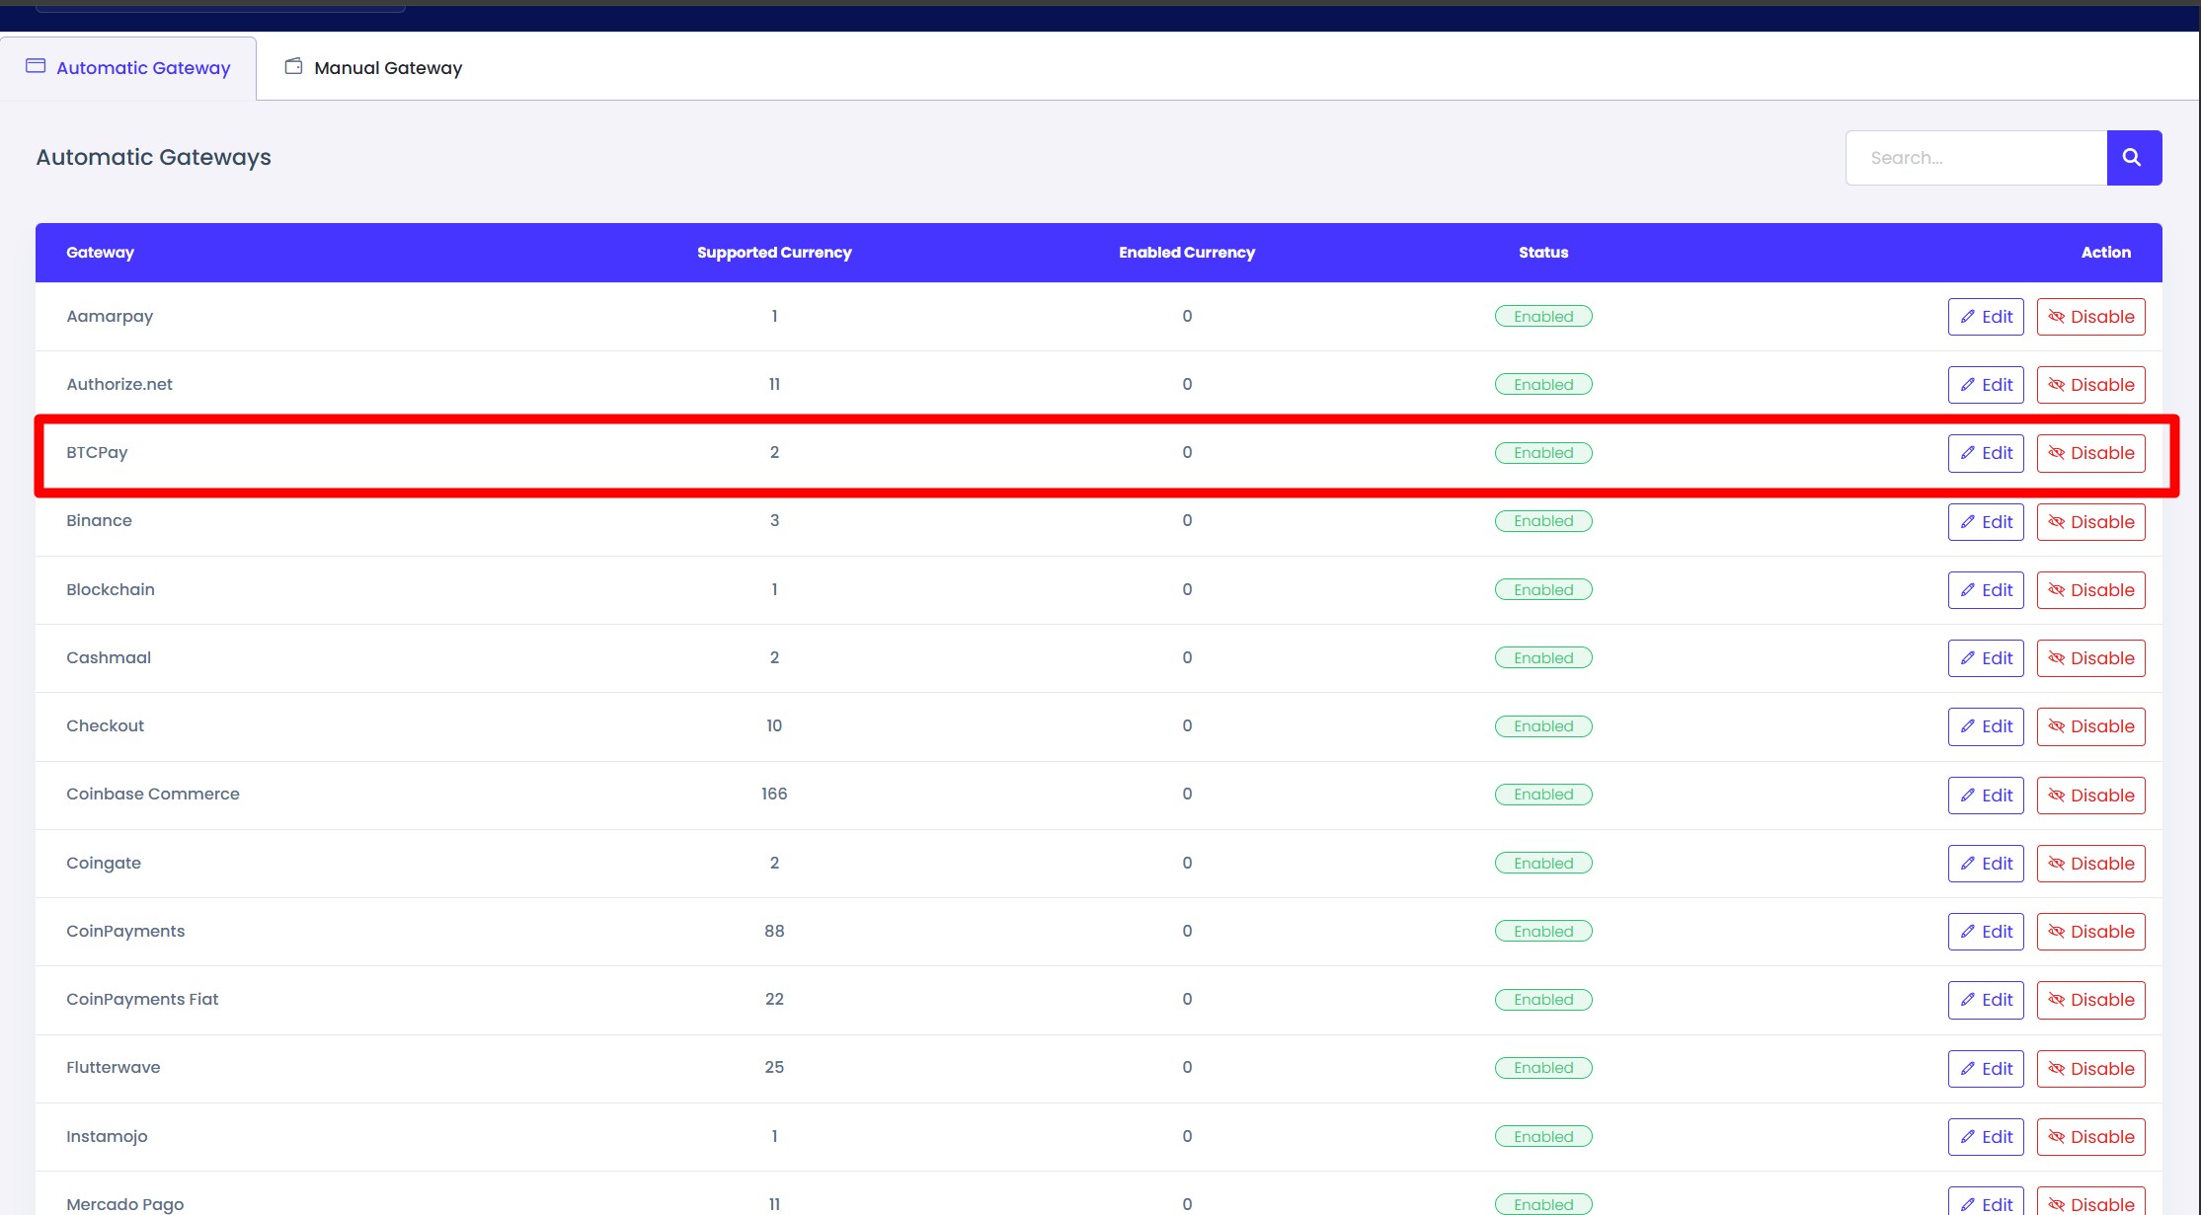Disable the Coinbase Commerce gateway
This screenshot has width=2201, height=1215.
[2091, 796]
